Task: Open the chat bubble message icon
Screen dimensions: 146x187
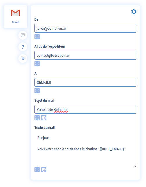Action: 23,35
